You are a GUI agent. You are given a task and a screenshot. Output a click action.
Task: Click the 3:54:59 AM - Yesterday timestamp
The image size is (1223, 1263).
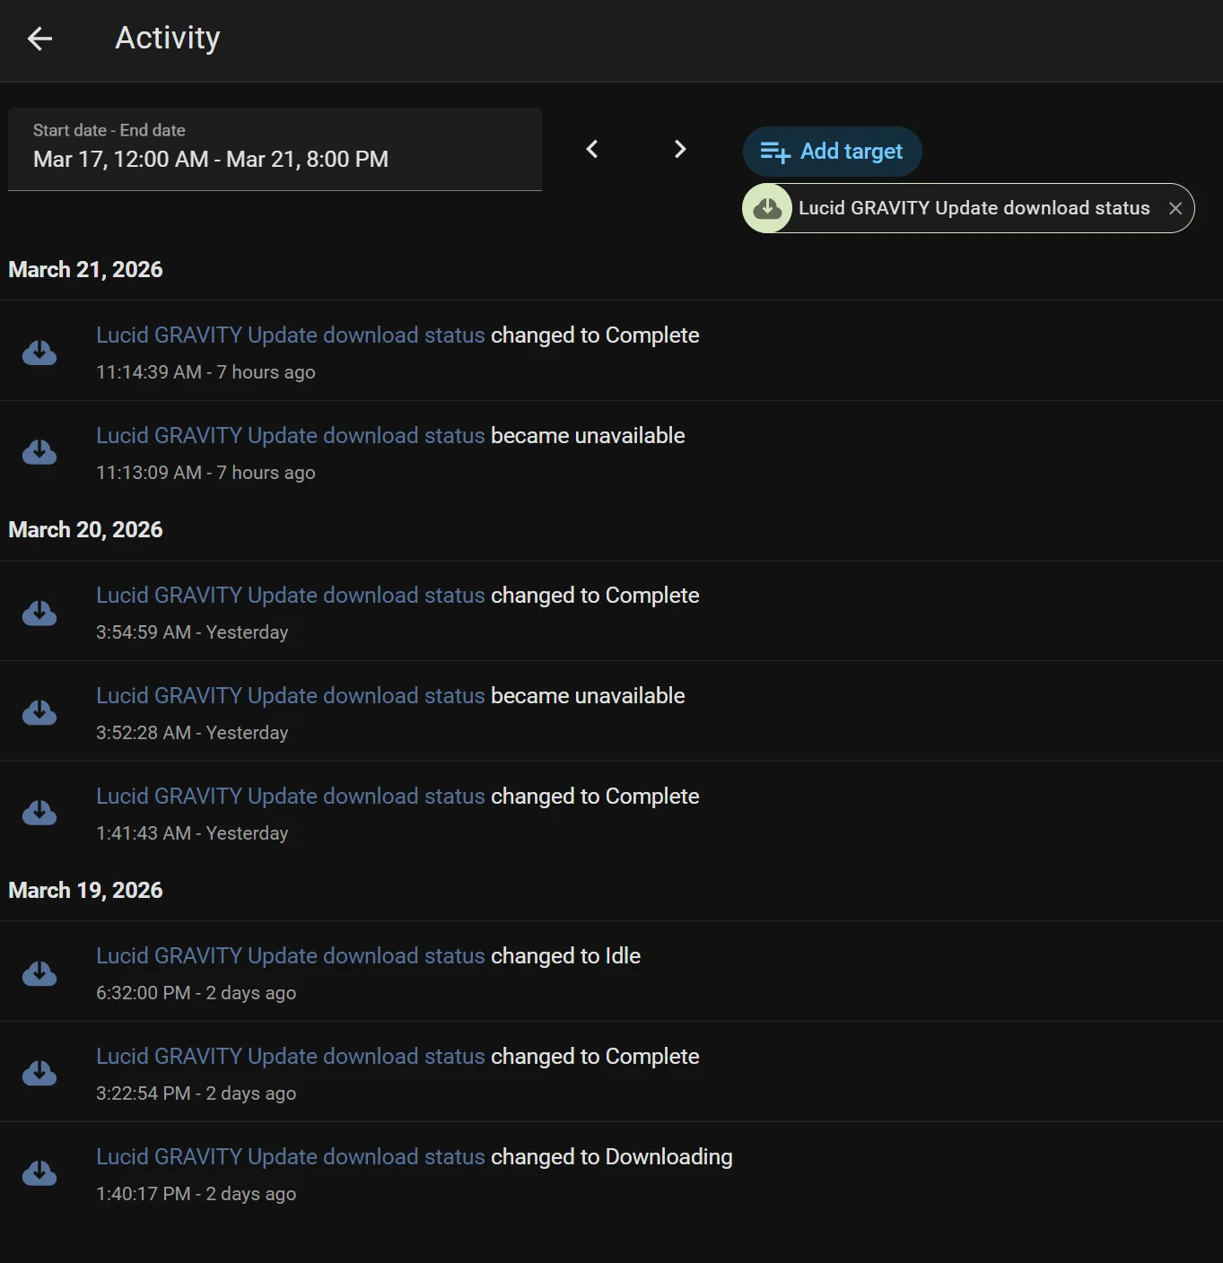192,632
